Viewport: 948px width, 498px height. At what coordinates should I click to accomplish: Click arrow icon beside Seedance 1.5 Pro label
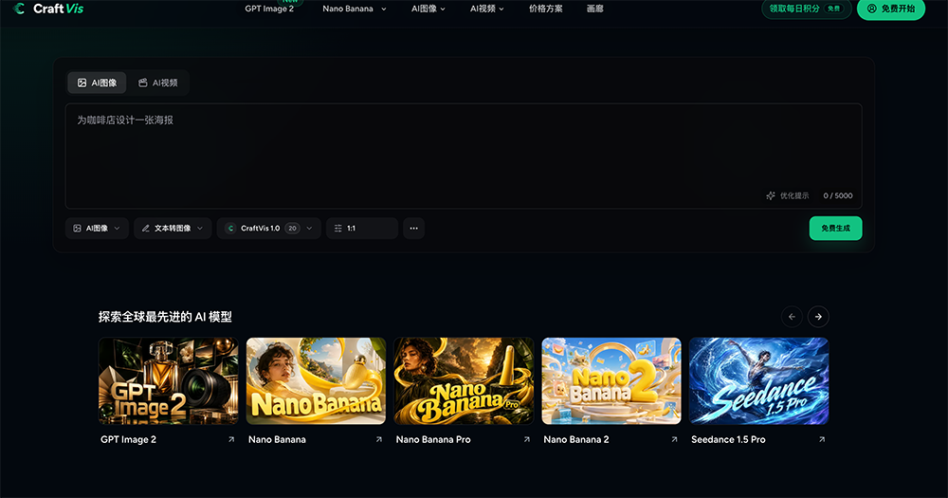(822, 439)
